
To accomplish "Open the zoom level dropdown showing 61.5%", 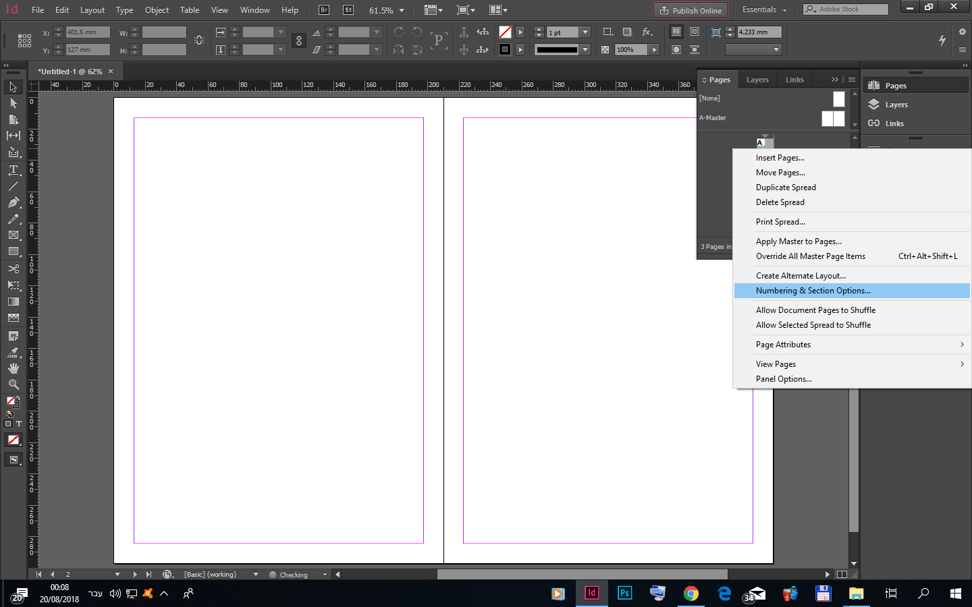I will (x=385, y=9).
